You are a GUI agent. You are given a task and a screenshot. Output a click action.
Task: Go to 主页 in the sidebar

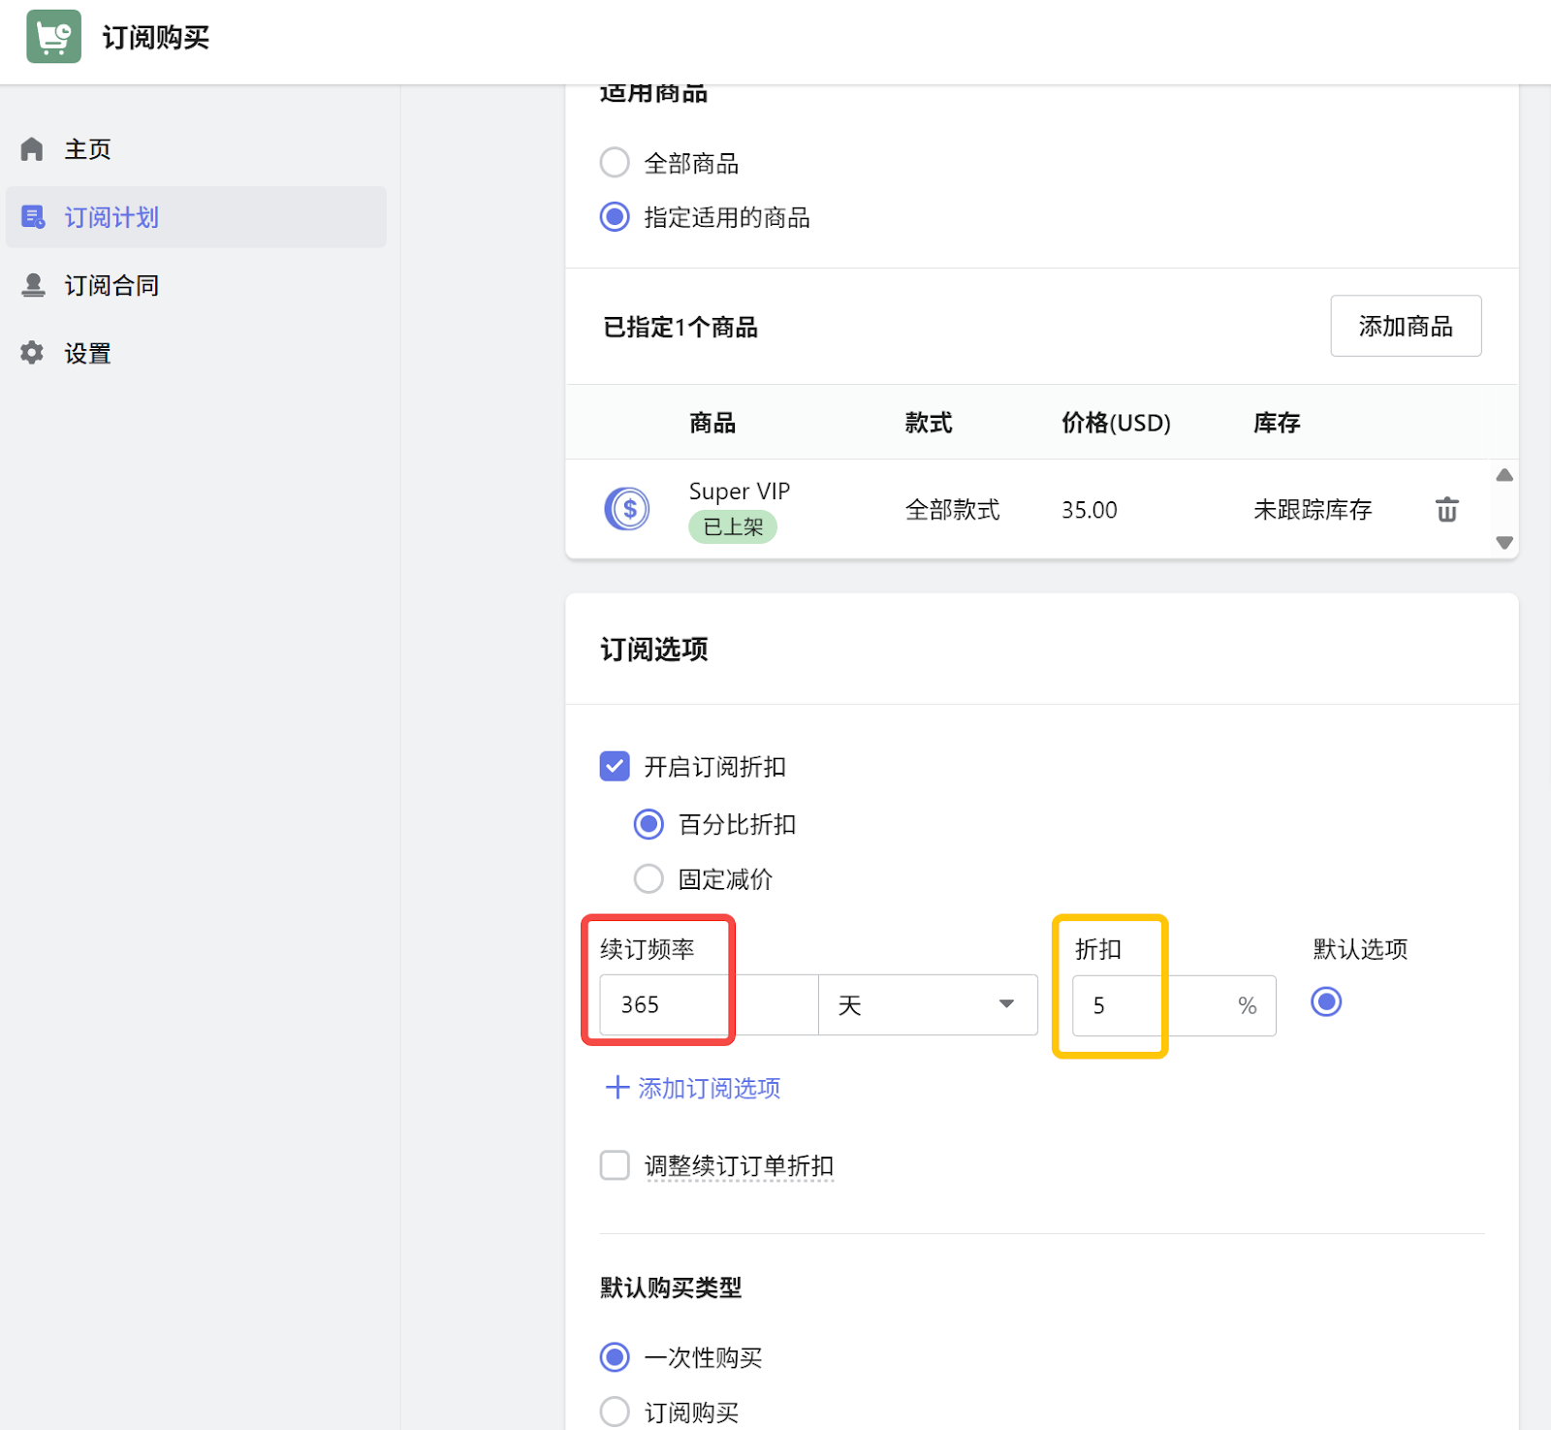(87, 149)
